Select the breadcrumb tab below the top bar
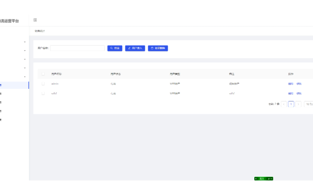The height and width of the screenshot is (195, 313). (40, 31)
